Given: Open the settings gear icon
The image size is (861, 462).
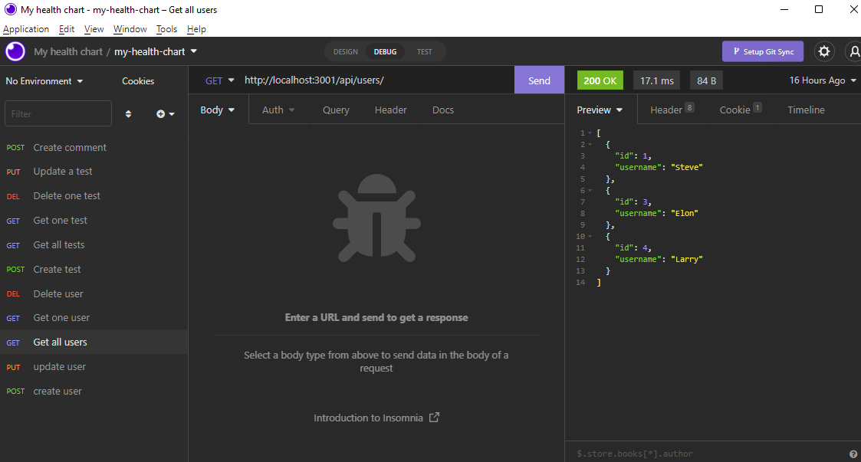Looking at the screenshot, I should 823,51.
